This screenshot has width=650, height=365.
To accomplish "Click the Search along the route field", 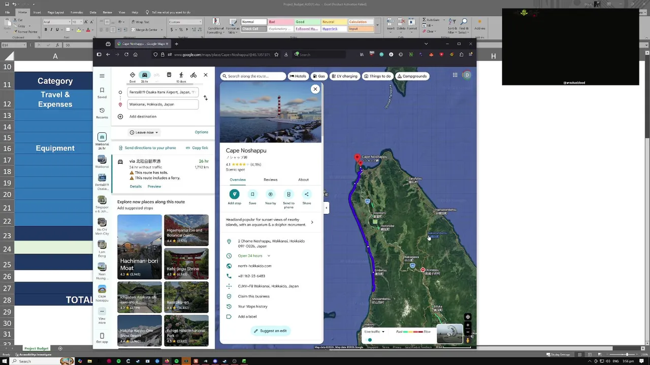I will [253, 76].
